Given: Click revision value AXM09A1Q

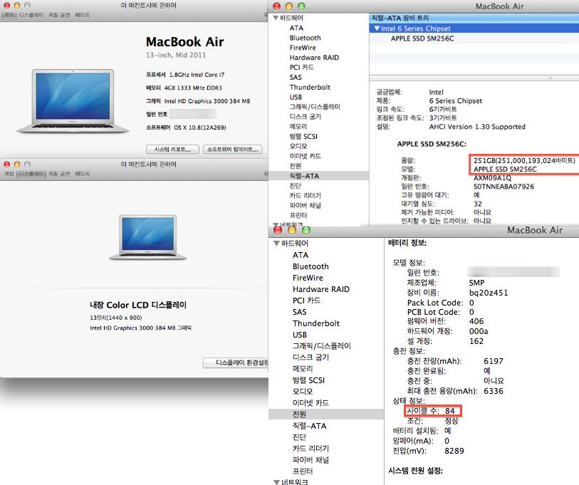Looking at the screenshot, I should [492, 178].
